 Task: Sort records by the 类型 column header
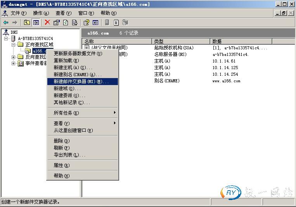181,41
